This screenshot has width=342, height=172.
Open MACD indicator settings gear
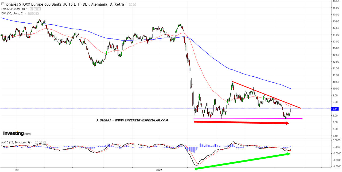tap(40, 142)
